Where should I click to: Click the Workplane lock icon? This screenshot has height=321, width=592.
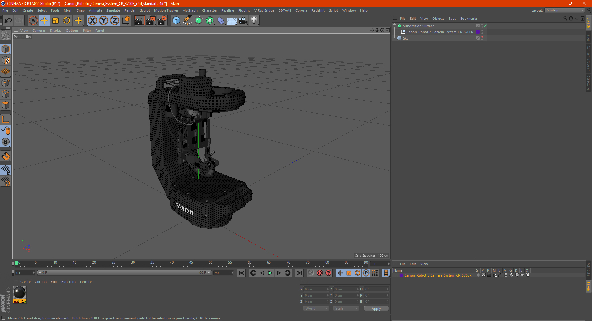pyautogui.click(x=6, y=170)
